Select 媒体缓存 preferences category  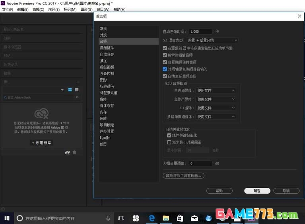pos(128,106)
